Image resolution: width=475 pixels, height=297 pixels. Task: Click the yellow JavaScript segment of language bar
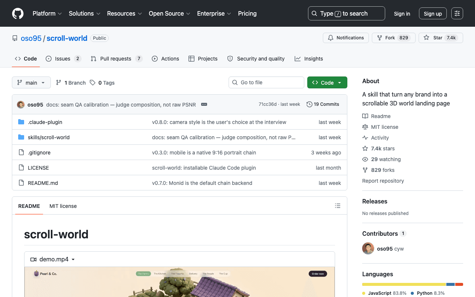(x=404, y=284)
